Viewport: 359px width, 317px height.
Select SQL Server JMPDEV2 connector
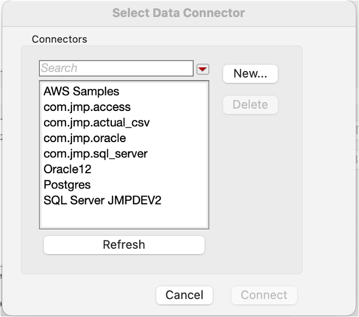click(124, 200)
